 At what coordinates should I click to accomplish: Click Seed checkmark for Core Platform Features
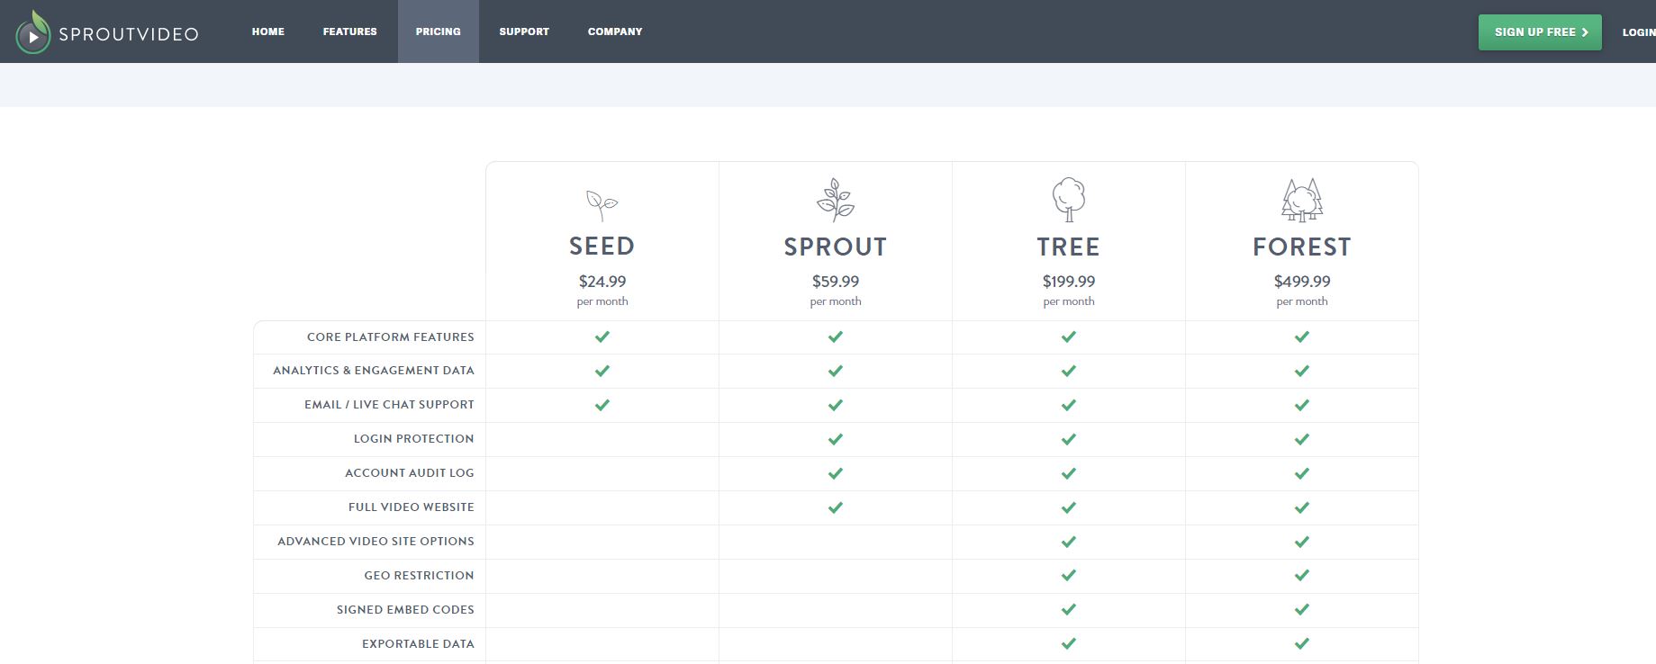point(602,336)
